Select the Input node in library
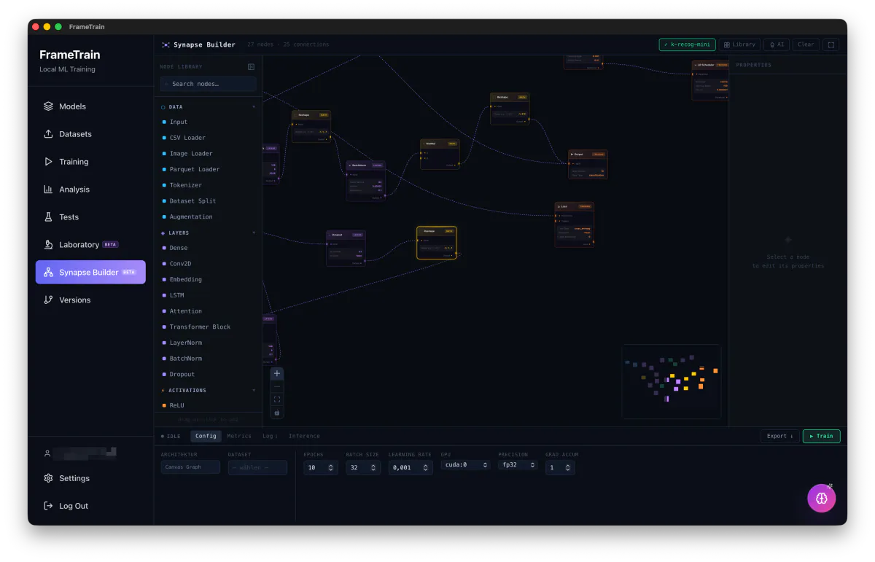Image resolution: width=875 pixels, height=562 pixels. (208, 122)
